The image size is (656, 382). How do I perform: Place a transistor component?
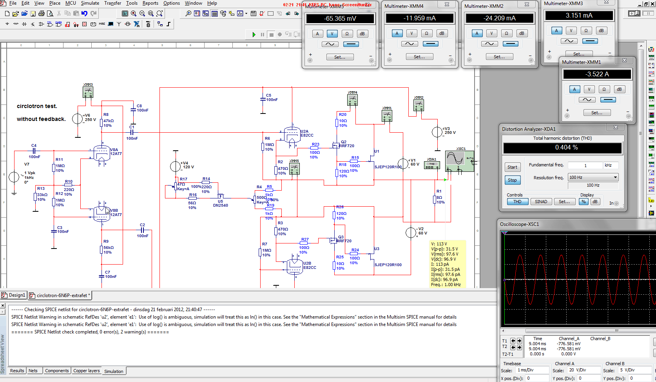pyautogui.click(x=33, y=24)
